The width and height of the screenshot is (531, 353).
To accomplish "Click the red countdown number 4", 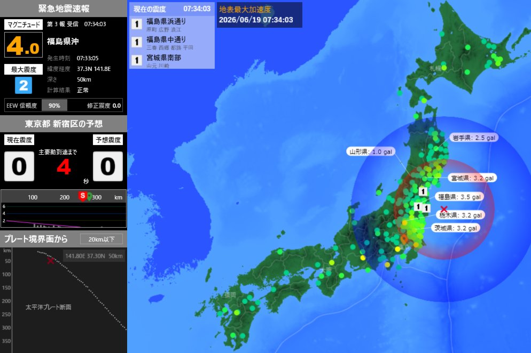I will (x=64, y=167).
